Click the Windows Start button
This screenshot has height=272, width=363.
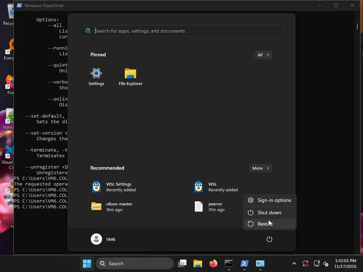(x=87, y=263)
